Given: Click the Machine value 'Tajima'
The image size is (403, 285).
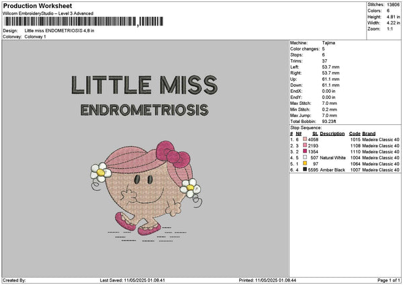Looking at the screenshot, I should point(328,43).
